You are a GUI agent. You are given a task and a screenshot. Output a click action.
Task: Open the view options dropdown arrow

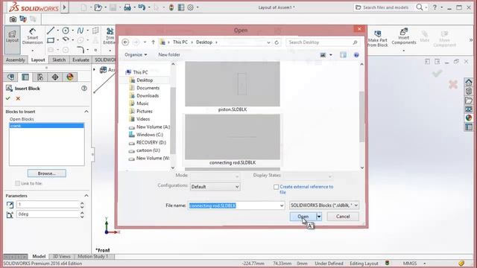(331, 55)
